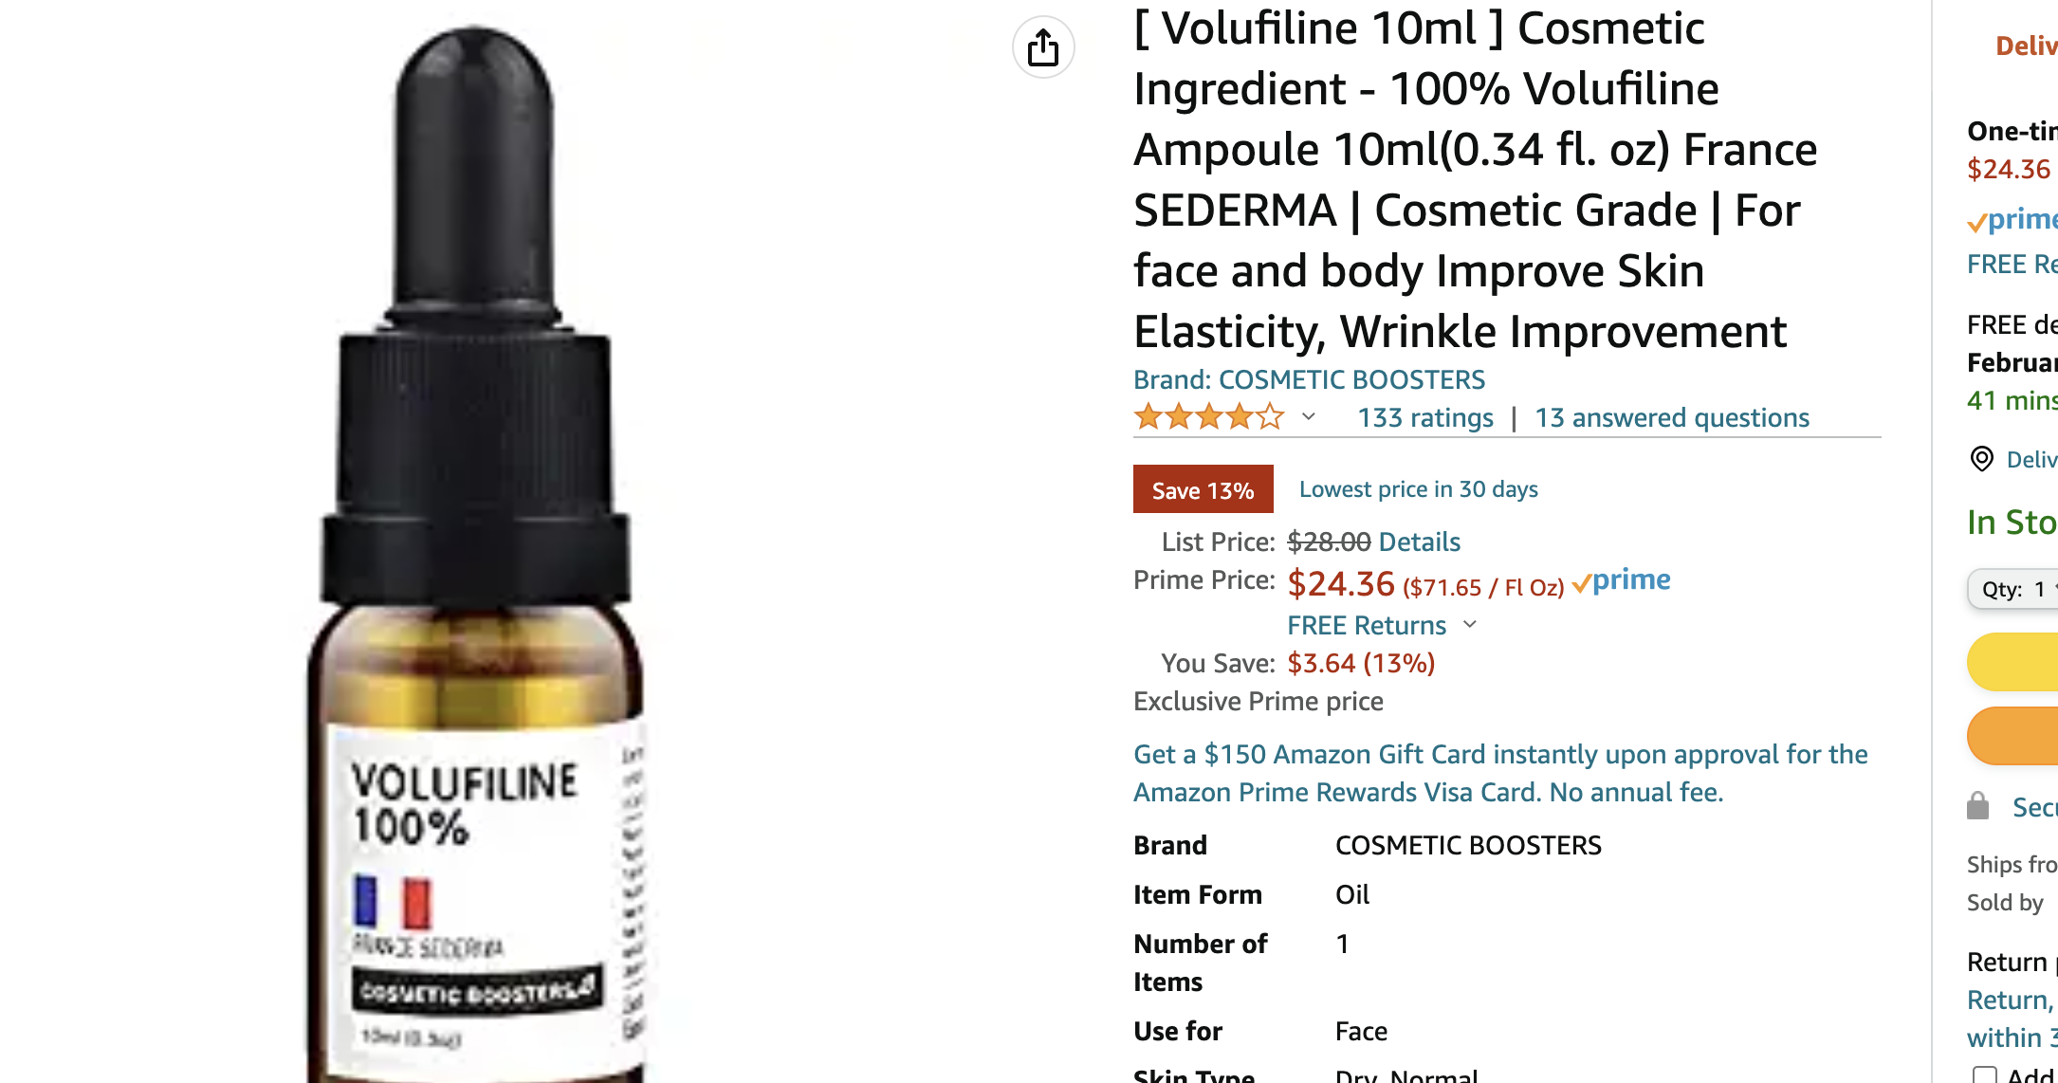Open the Qty quantity dropdown
The height and width of the screenshot is (1083, 2058).
click(2013, 589)
